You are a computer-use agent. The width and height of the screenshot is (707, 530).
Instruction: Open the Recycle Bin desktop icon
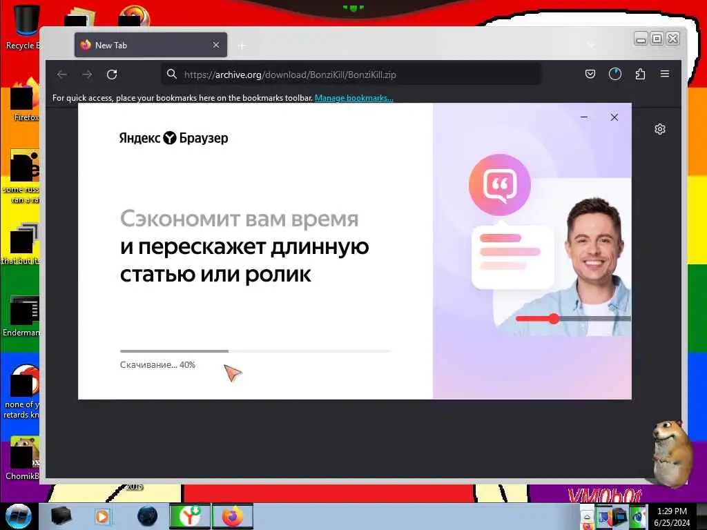click(23, 27)
